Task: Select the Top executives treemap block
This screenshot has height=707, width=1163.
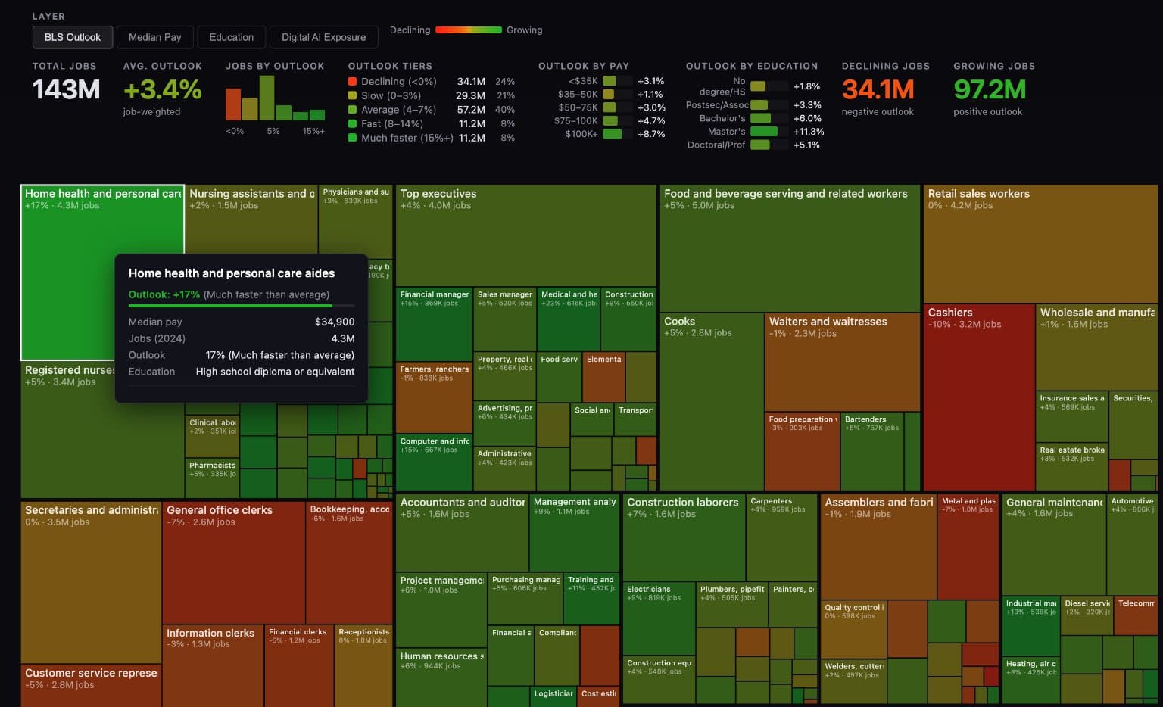Action: [x=525, y=235]
